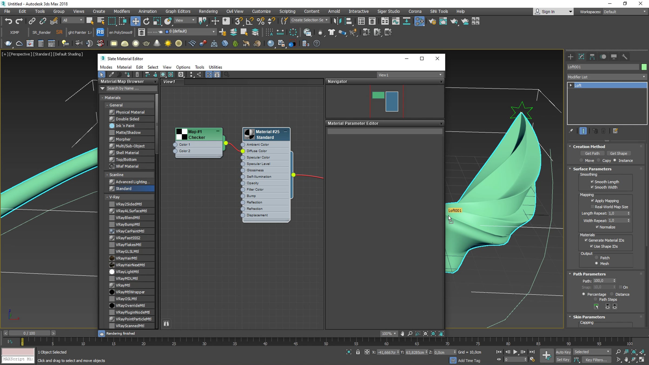Select the Patch output radio button
The width and height of the screenshot is (649, 365).
pos(596,258)
